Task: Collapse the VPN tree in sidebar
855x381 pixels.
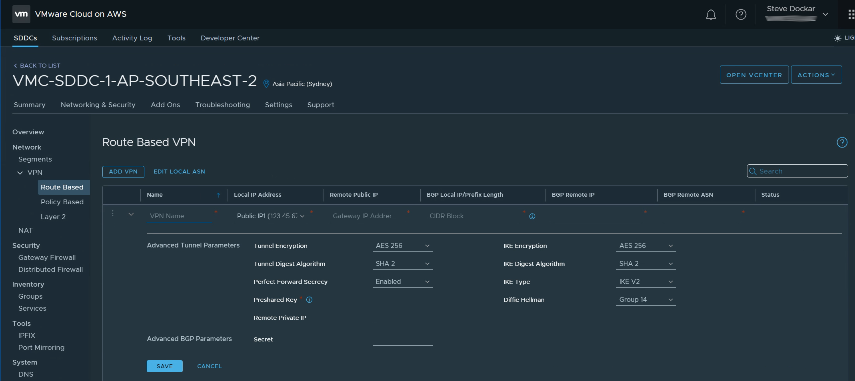Action: [20, 173]
